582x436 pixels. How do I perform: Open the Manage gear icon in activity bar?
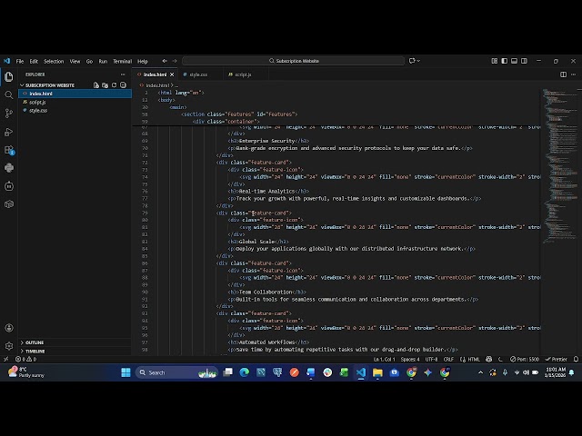coord(9,346)
